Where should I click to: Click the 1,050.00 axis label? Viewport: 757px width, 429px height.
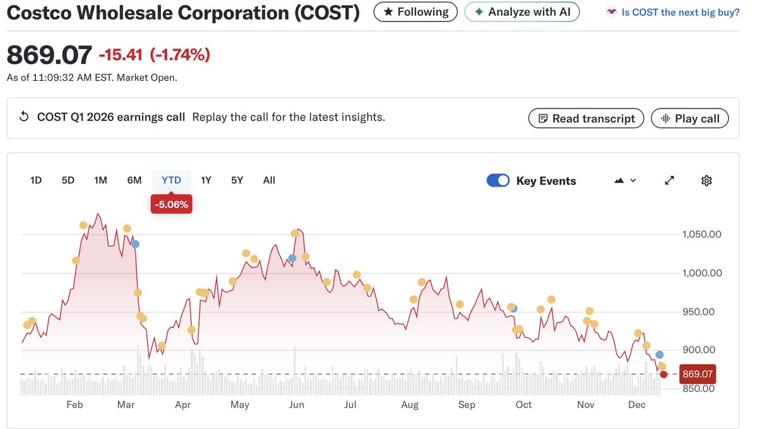point(701,235)
